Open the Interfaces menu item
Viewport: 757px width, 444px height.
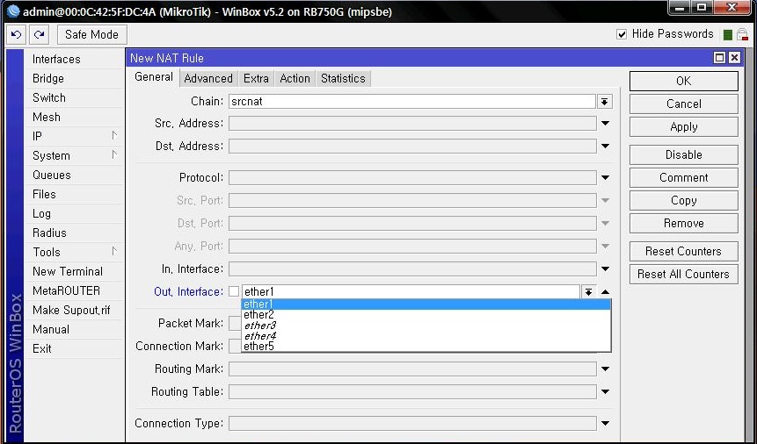click(x=75, y=60)
